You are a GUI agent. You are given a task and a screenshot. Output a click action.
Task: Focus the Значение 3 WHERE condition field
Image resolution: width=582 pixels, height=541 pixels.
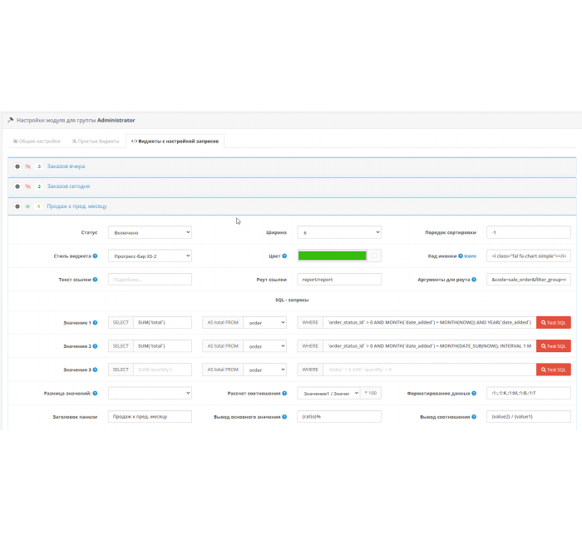[x=430, y=370]
